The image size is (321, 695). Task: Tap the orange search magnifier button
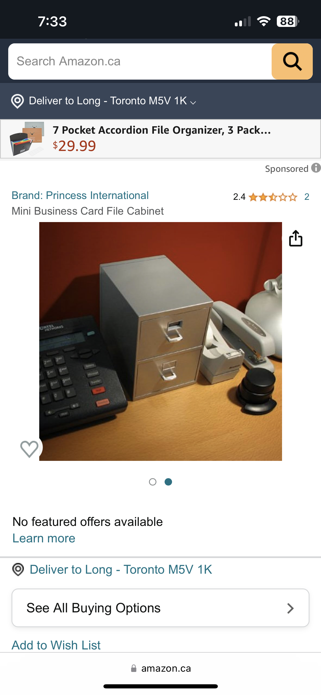point(292,61)
